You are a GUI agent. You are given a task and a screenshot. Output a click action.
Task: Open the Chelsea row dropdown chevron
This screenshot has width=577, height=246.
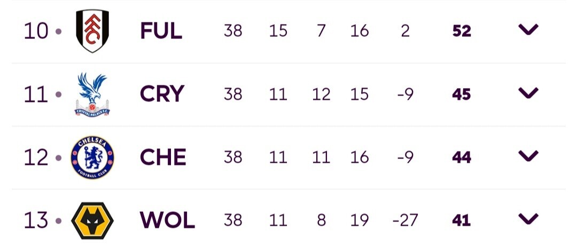[528, 155]
